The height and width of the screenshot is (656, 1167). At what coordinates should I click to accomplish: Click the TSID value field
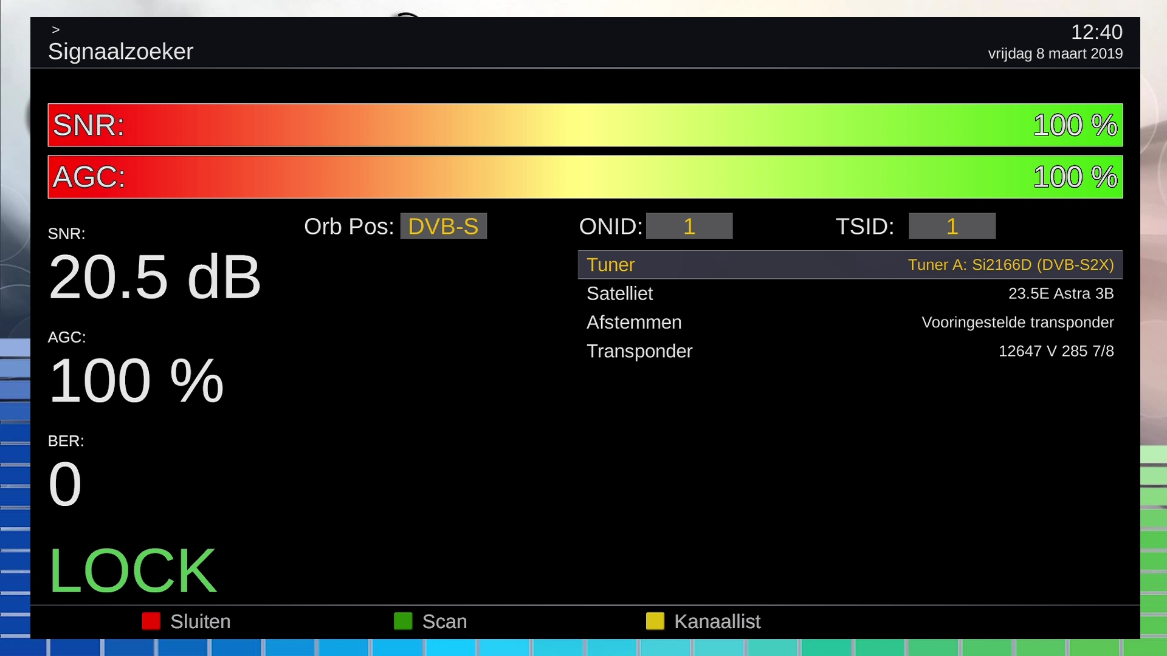tap(951, 226)
